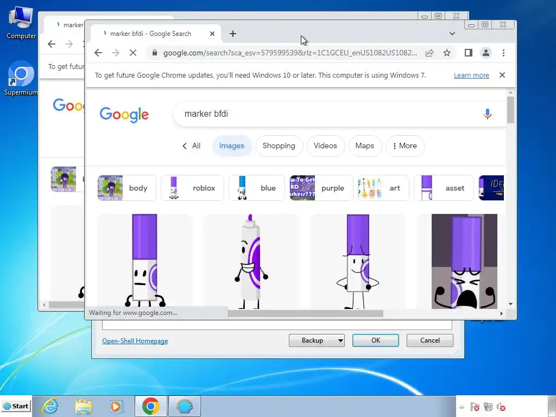Close the marker bfdi Google Search tab
This screenshot has width=556, height=417.
212,34
